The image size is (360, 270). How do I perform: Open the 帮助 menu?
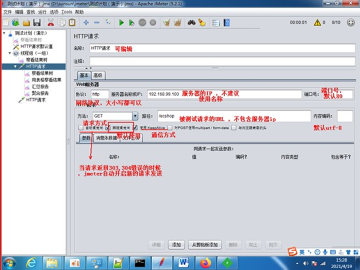pyautogui.click(x=79, y=12)
